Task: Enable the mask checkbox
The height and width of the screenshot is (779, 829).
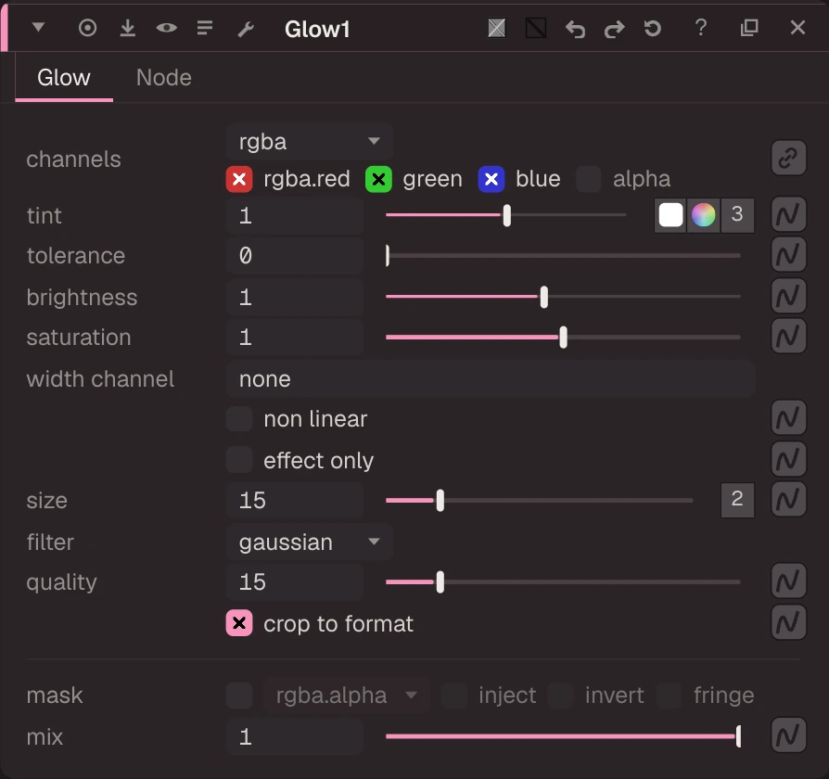Action: pos(239,696)
